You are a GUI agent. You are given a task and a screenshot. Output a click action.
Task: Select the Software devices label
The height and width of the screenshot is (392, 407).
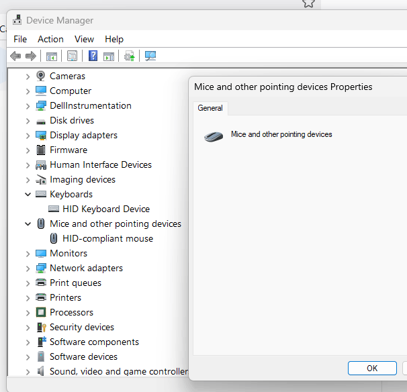click(83, 356)
